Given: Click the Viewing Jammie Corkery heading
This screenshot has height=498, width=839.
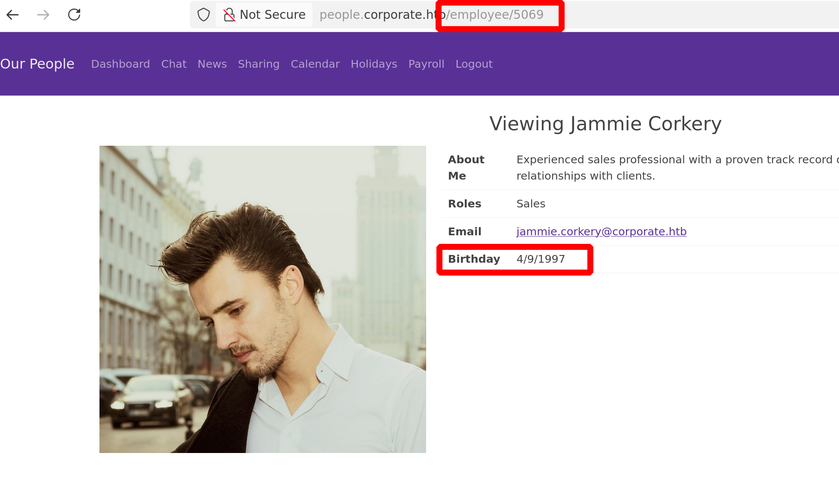Looking at the screenshot, I should coord(605,123).
